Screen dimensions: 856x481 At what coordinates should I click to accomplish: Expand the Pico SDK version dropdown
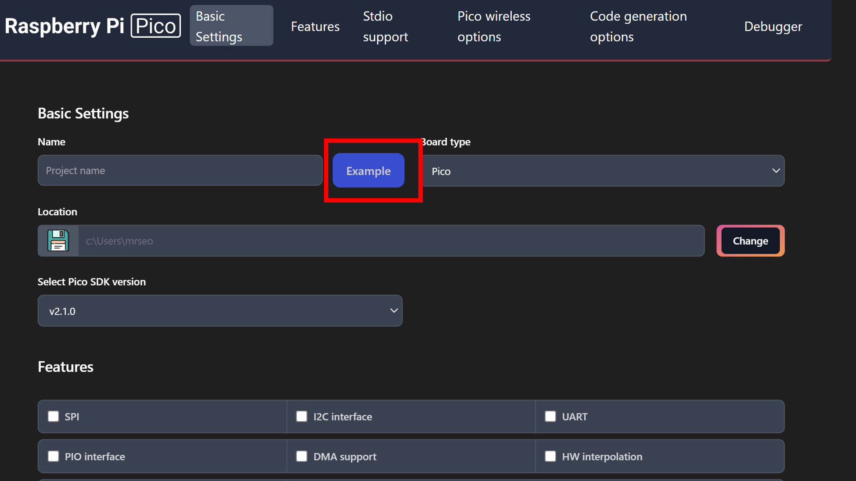pos(219,311)
